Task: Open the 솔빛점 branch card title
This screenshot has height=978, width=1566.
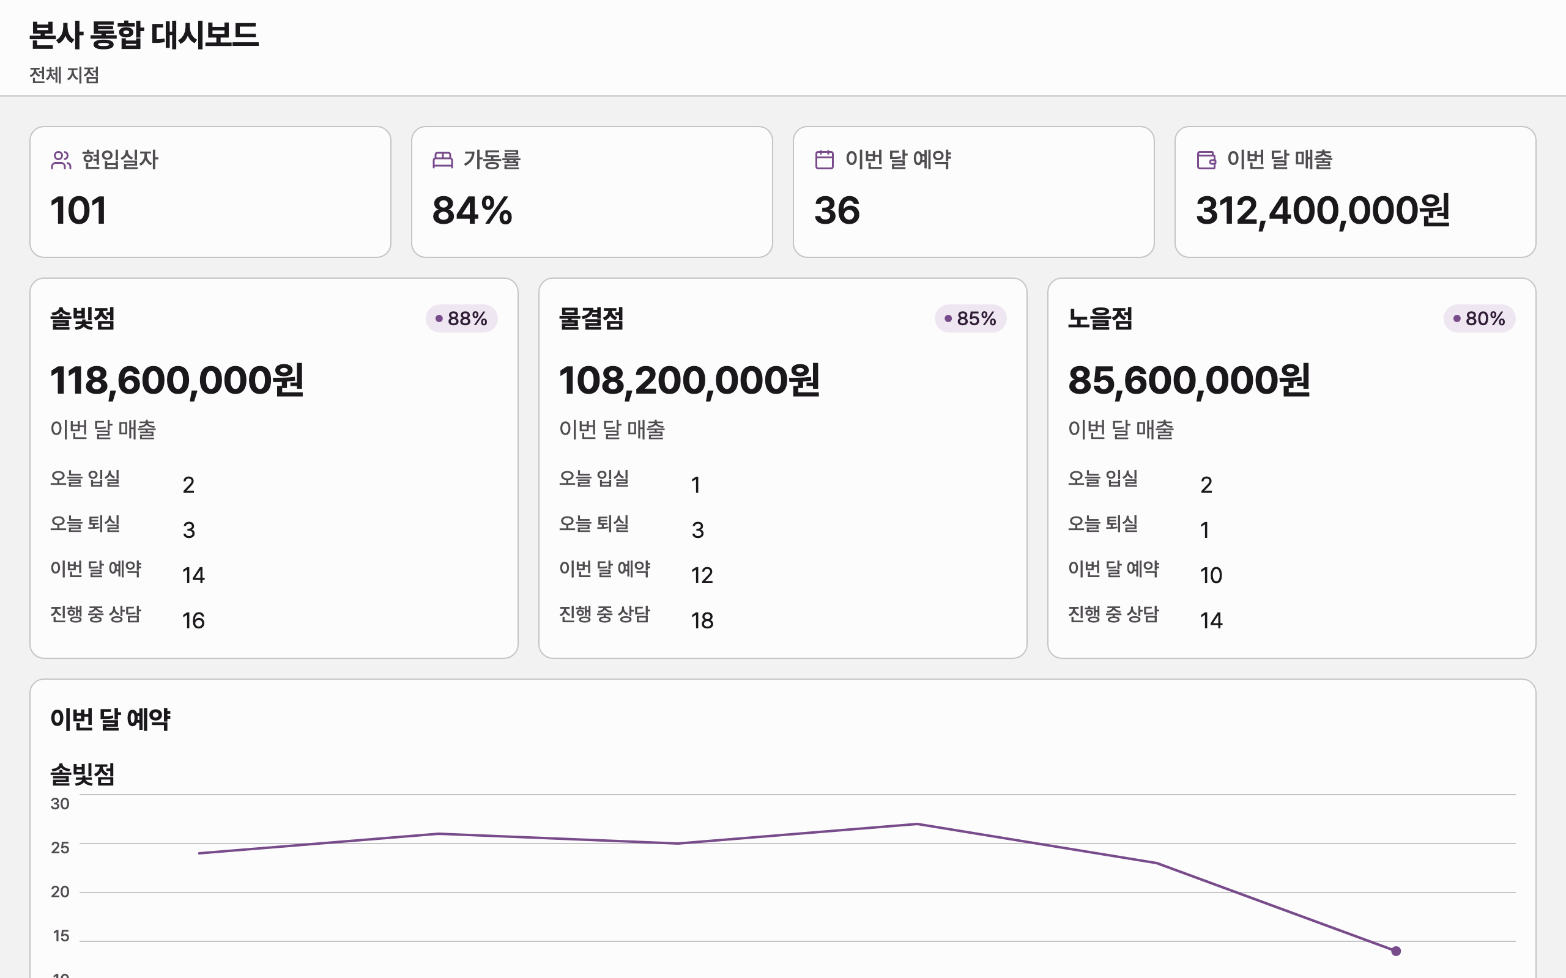Action: 82,318
